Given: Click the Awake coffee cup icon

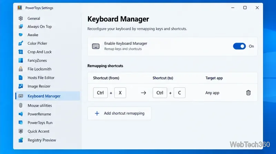Looking at the screenshot, I should [x=21, y=35].
